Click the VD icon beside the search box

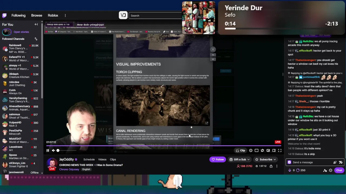click(123, 15)
